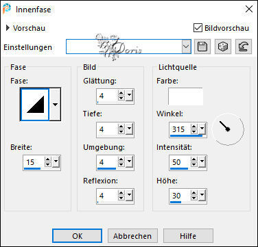Open the Fase bevel shape dropdown arrow
The image size is (258, 247).
55,105
